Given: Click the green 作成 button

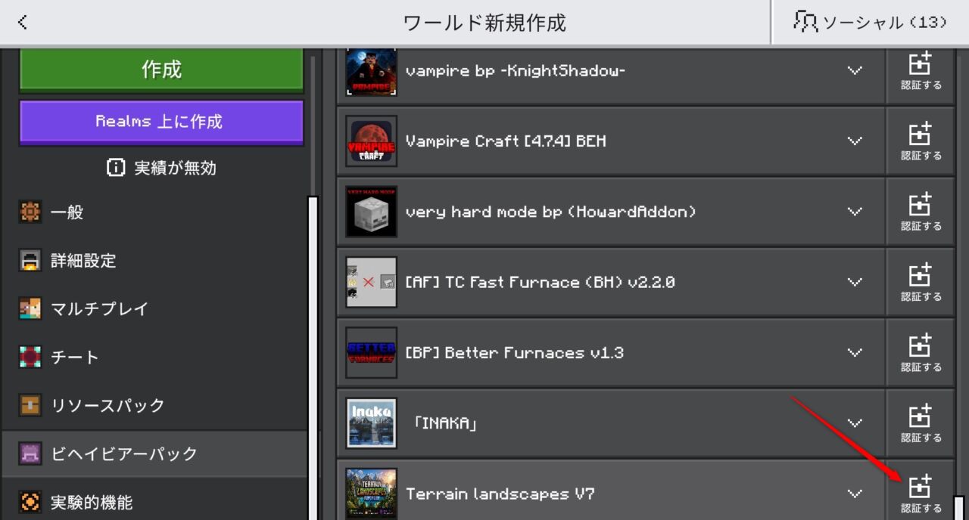Looking at the screenshot, I should coord(161,70).
